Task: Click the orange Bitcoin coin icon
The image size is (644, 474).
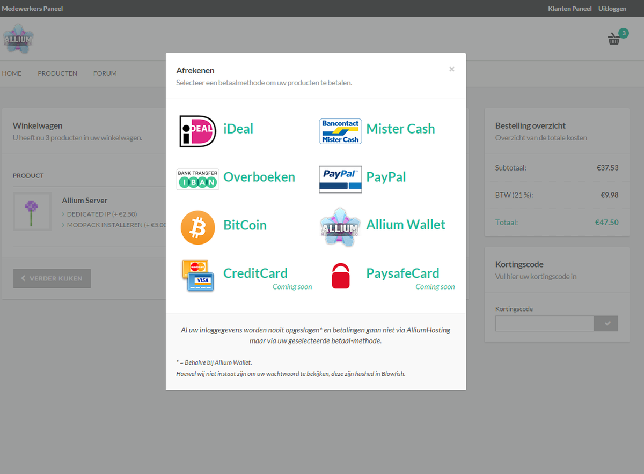Action: point(197,227)
